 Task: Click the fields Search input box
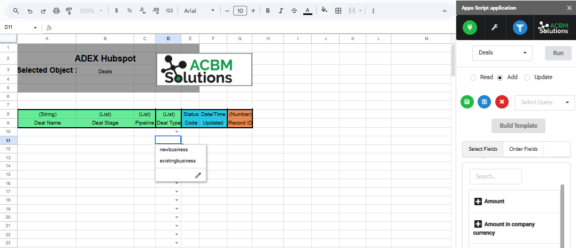[x=496, y=176]
